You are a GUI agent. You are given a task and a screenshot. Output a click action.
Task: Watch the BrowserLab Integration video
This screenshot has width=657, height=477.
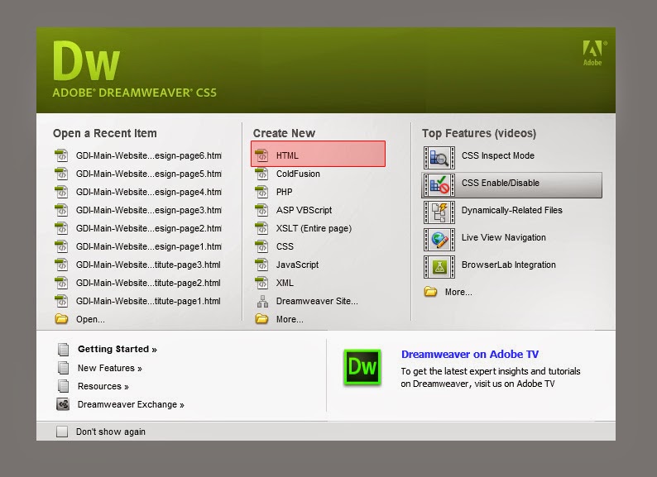(508, 265)
